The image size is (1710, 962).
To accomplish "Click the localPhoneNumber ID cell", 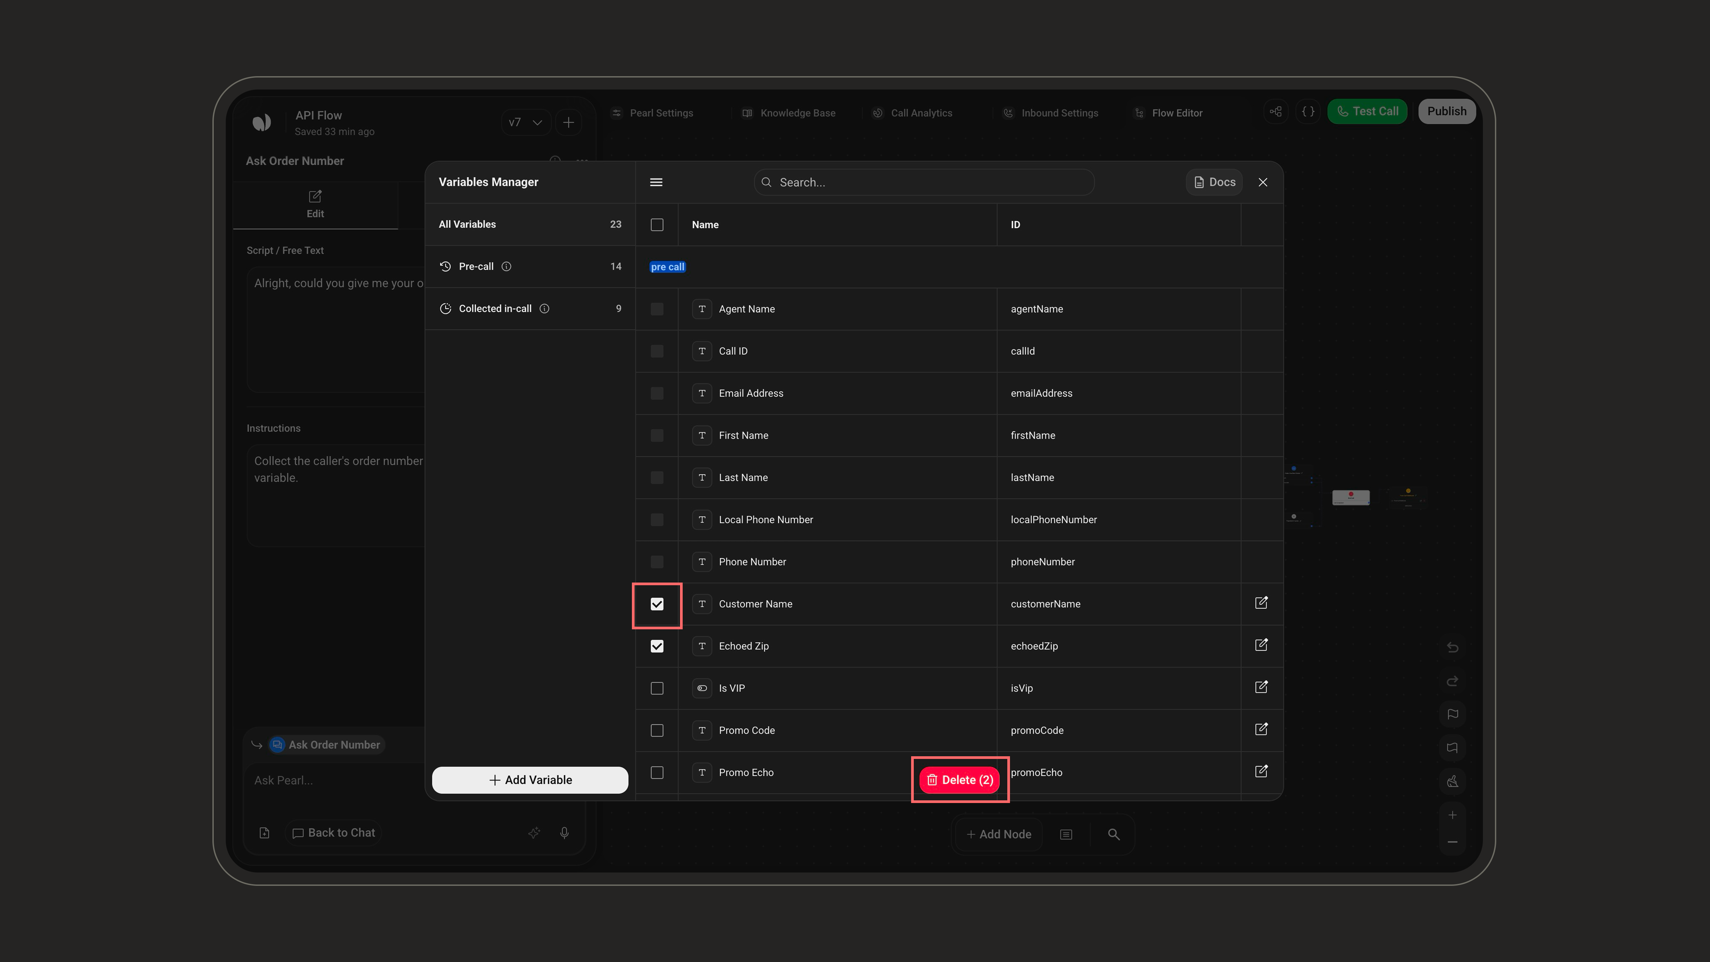I will click(1119, 520).
